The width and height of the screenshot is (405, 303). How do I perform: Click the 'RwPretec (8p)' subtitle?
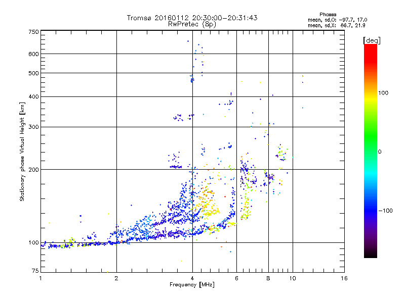coord(192,24)
